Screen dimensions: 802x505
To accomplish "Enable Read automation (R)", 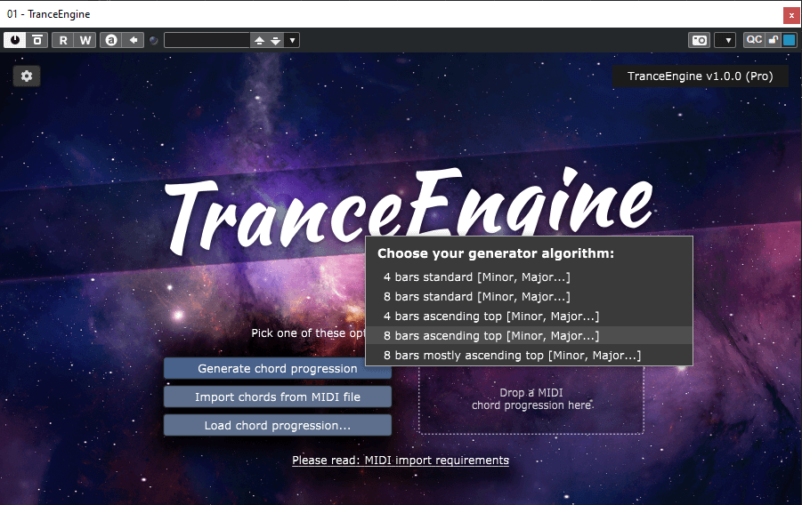I will [x=63, y=40].
